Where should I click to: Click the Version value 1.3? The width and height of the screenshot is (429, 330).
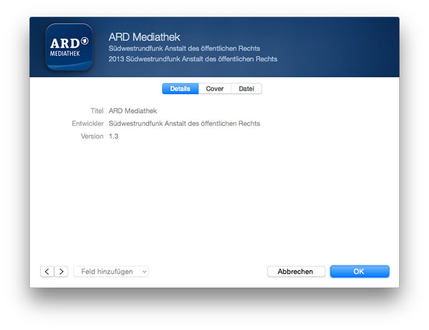click(x=113, y=136)
